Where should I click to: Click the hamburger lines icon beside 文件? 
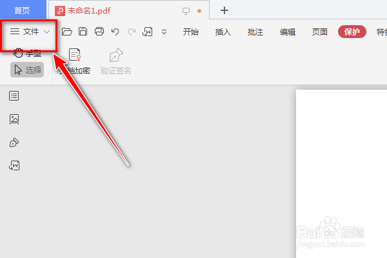pyautogui.click(x=15, y=32)
